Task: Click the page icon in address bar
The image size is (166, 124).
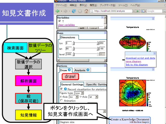Action: 92,11
